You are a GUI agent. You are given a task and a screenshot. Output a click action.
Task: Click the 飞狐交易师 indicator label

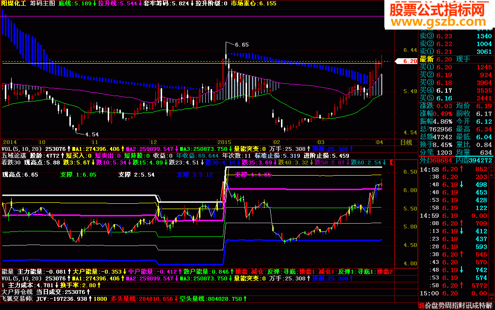coord(17,299)
